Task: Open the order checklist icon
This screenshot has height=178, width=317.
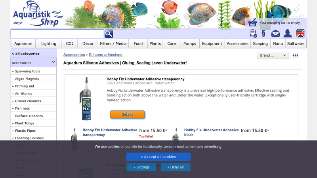Action: (253, 34)
